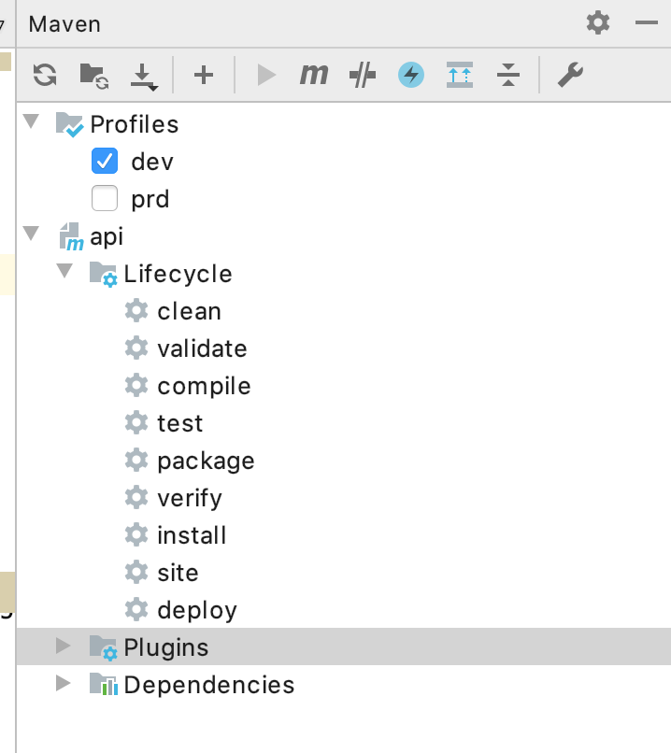The image size is (671, 753).
Task: Click gear icon beside verify
Action: pos(136,498)
